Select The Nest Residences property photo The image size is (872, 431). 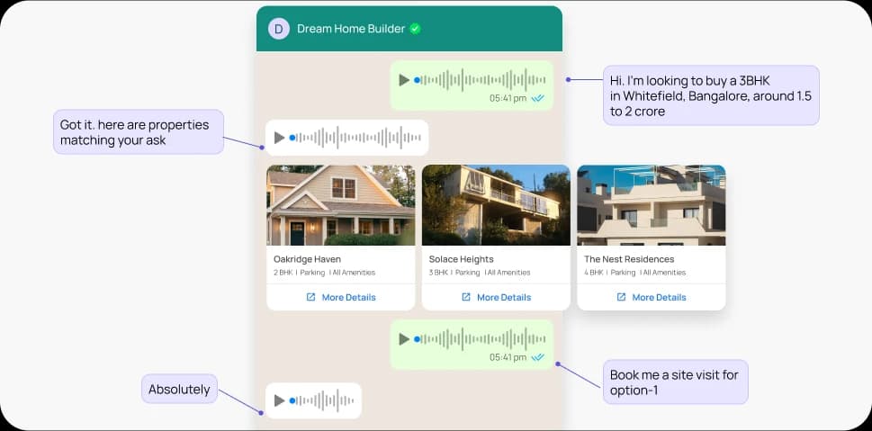pos(651,205)
